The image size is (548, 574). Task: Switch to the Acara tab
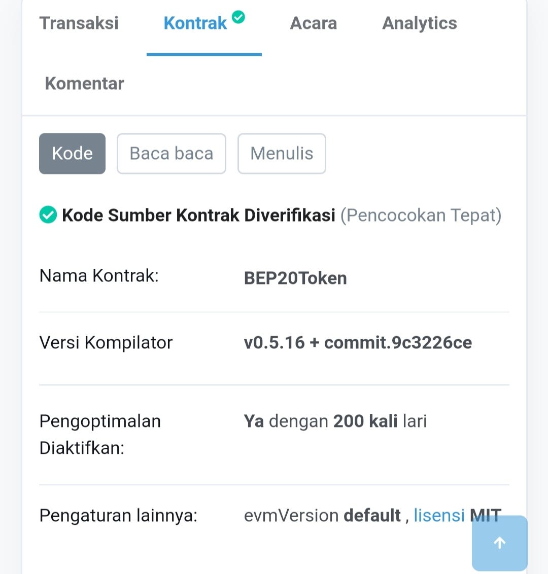coord(313,23)
